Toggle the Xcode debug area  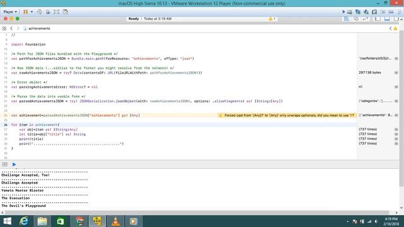click(x=387, y=18)
